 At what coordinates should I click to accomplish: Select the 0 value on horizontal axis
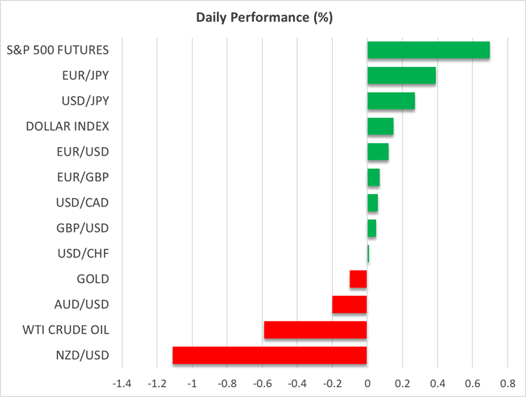click(x=367, y=383)
